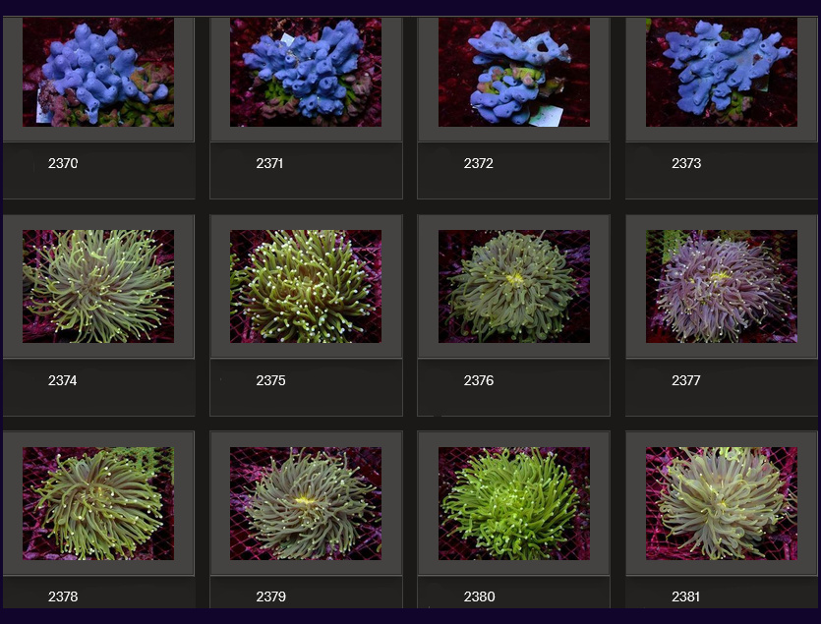View pale anemone thumbnail above label 2381
Viewport: 821px width, 624px height.
722,503
